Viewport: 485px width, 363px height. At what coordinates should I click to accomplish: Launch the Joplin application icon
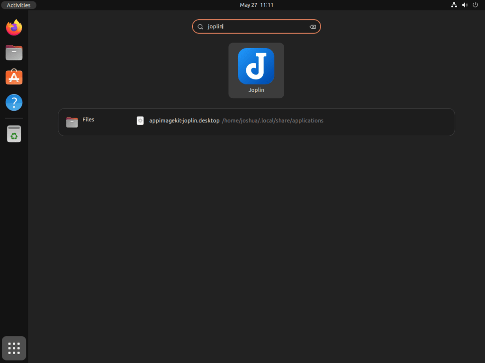click(x=256, y=66)
